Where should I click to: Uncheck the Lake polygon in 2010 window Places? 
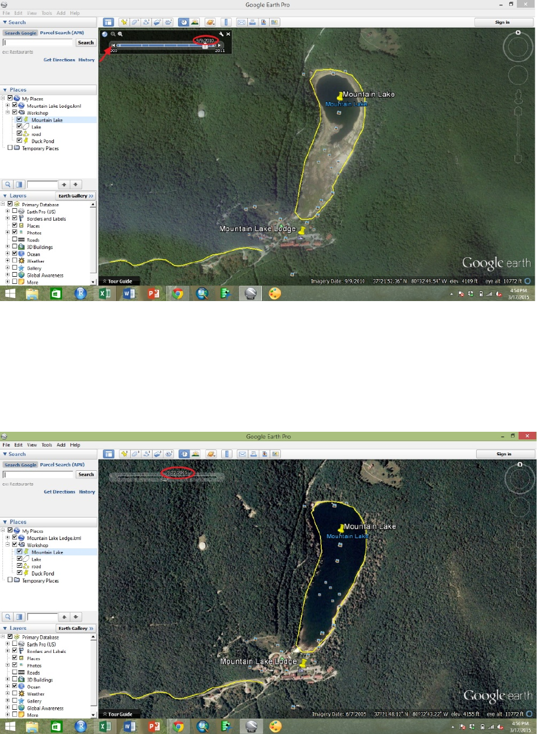(19, 127)
